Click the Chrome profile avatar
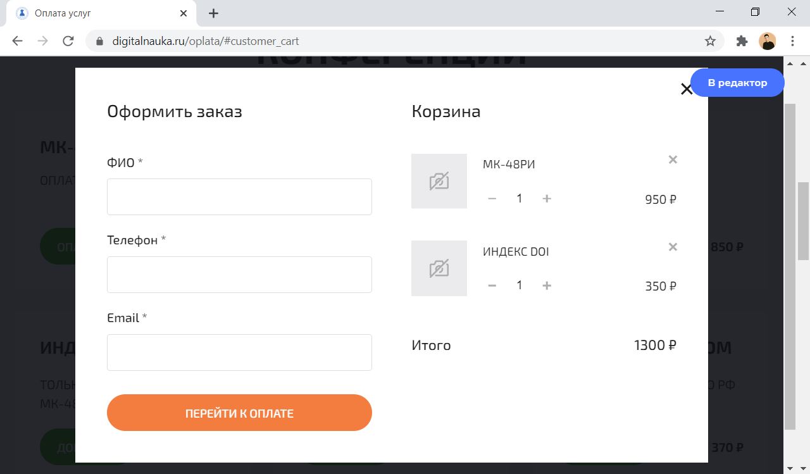The image size is (810, 474). pyautogui.click(x=767, y=41)
